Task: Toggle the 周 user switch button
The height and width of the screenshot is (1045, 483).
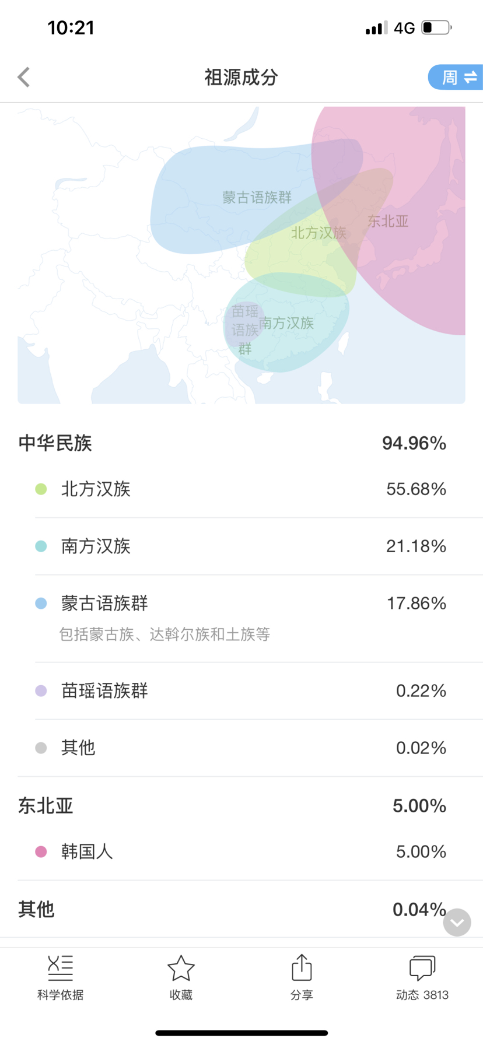Action: point(456,77)
